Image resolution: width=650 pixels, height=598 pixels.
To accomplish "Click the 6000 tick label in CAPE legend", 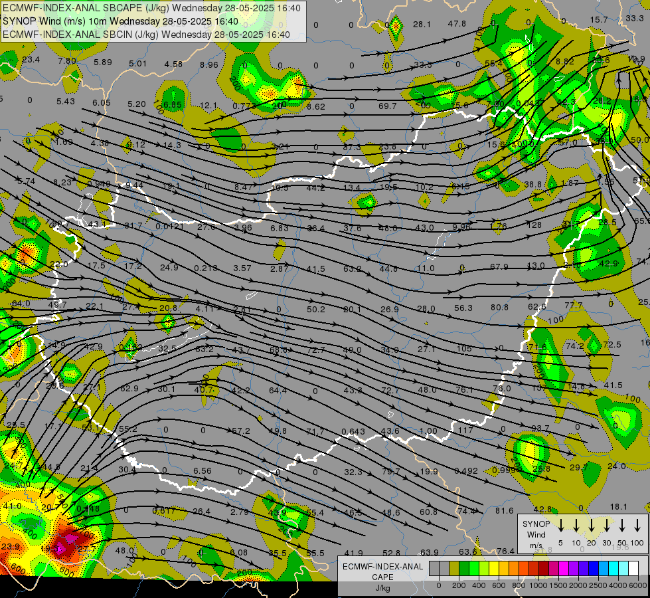I will tap(639, 585).
